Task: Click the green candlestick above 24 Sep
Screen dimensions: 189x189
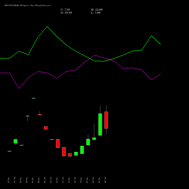Action: [x=15, y=141]
